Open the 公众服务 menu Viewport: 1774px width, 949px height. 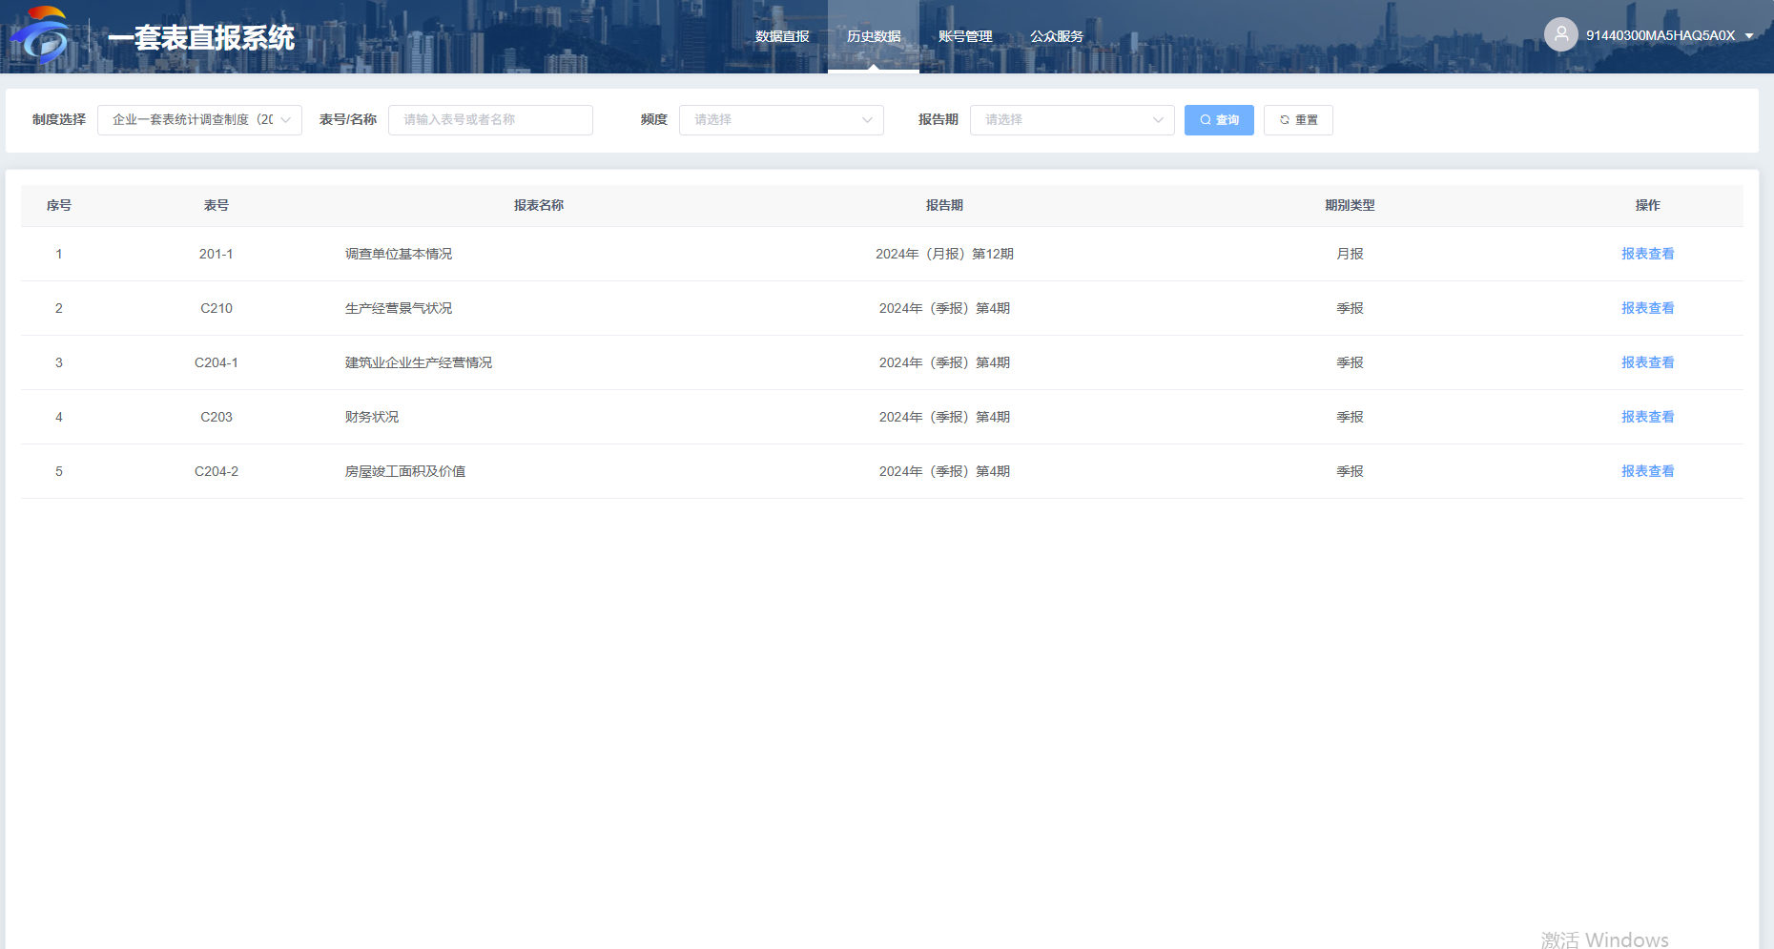(1057, 36)
